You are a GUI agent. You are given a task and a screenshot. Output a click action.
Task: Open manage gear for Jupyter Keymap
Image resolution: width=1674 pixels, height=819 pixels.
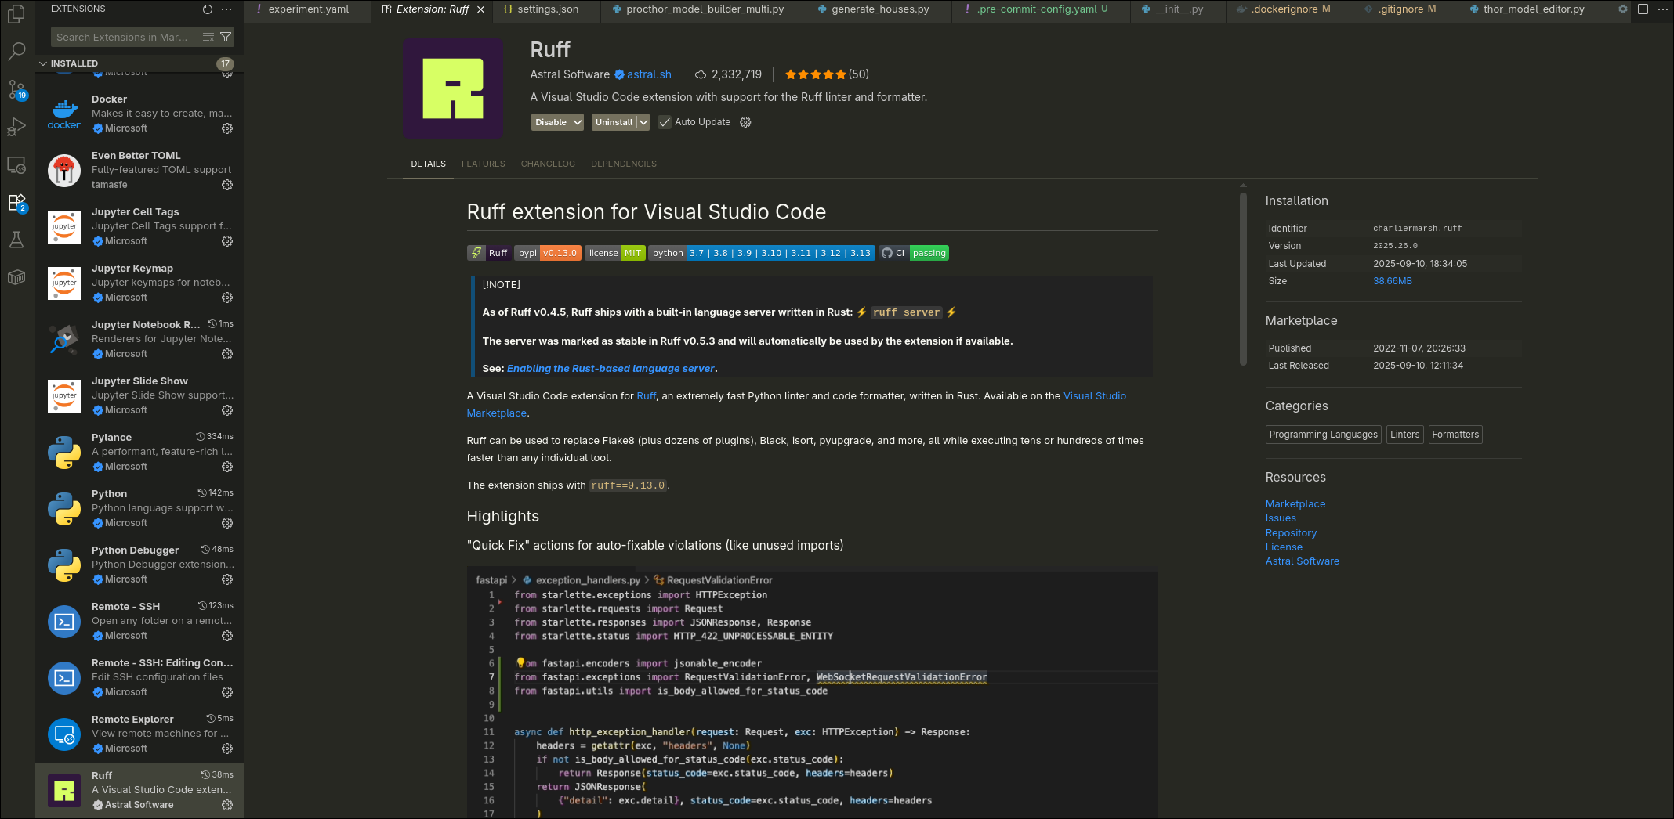click(227, 298)
